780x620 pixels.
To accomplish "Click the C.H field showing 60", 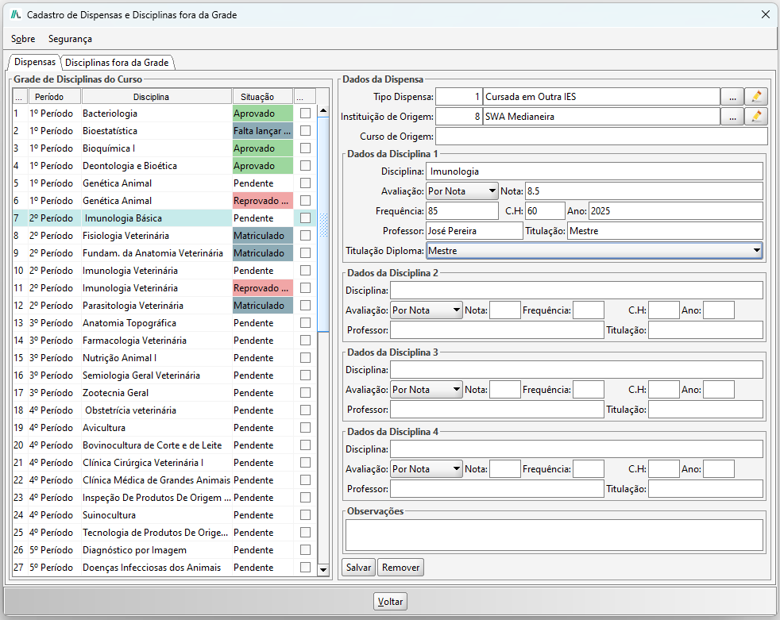I will coord(545,211).
